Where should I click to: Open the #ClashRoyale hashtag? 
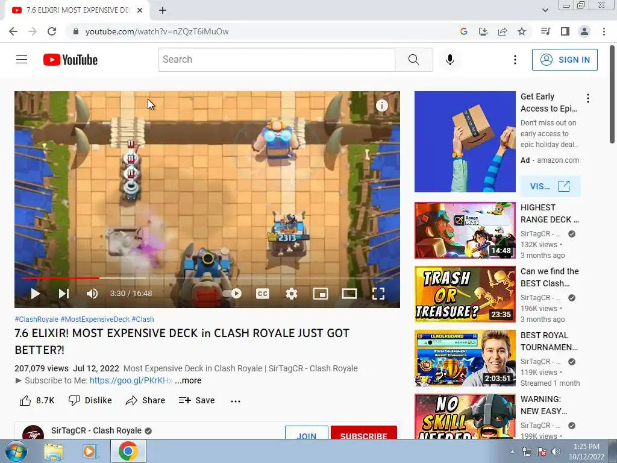point(37,320)
